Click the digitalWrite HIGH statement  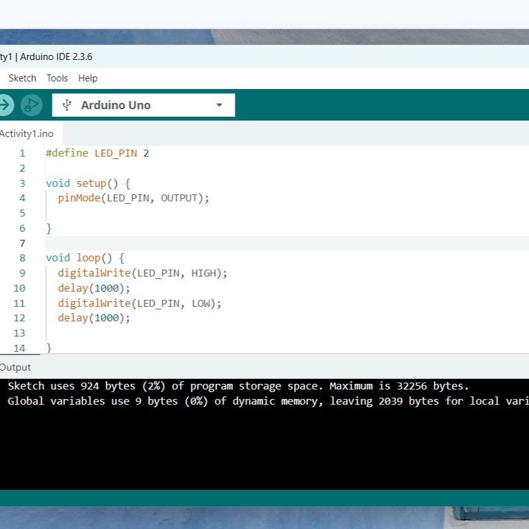tap(142, 273)
